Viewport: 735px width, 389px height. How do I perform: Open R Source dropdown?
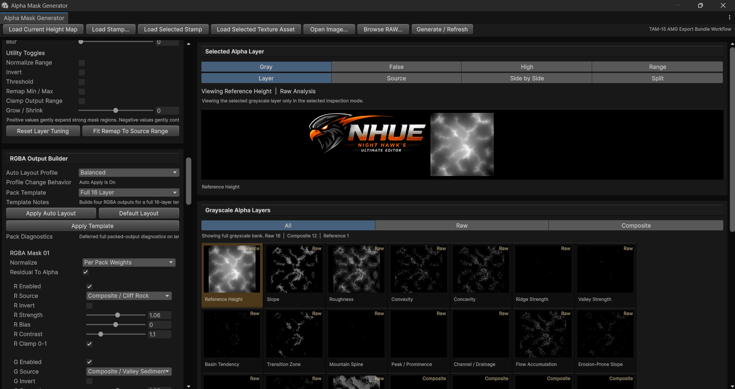(129, 296)
